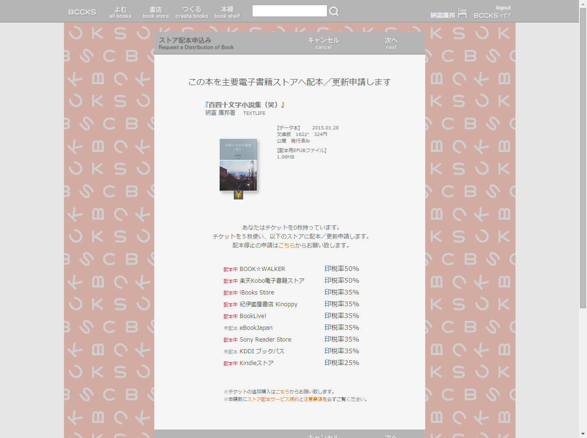Open the よむ all books menu
The image size is (587, 438).
coord(120,12)
